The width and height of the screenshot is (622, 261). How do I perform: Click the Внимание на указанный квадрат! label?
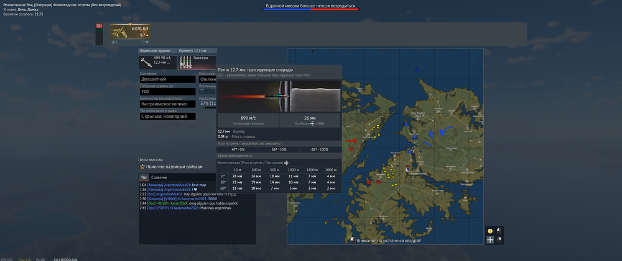389,241
